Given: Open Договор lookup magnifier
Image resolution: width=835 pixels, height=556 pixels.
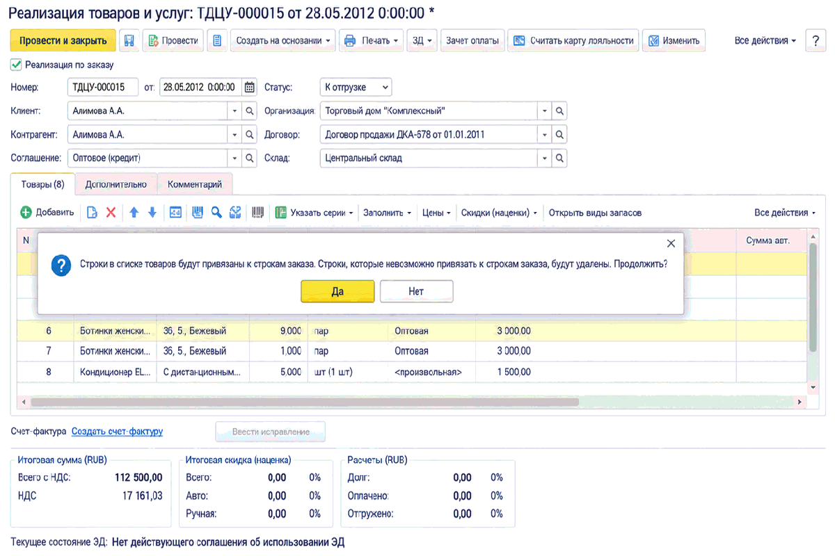Looking at the screenshot, I should [559, 135].
